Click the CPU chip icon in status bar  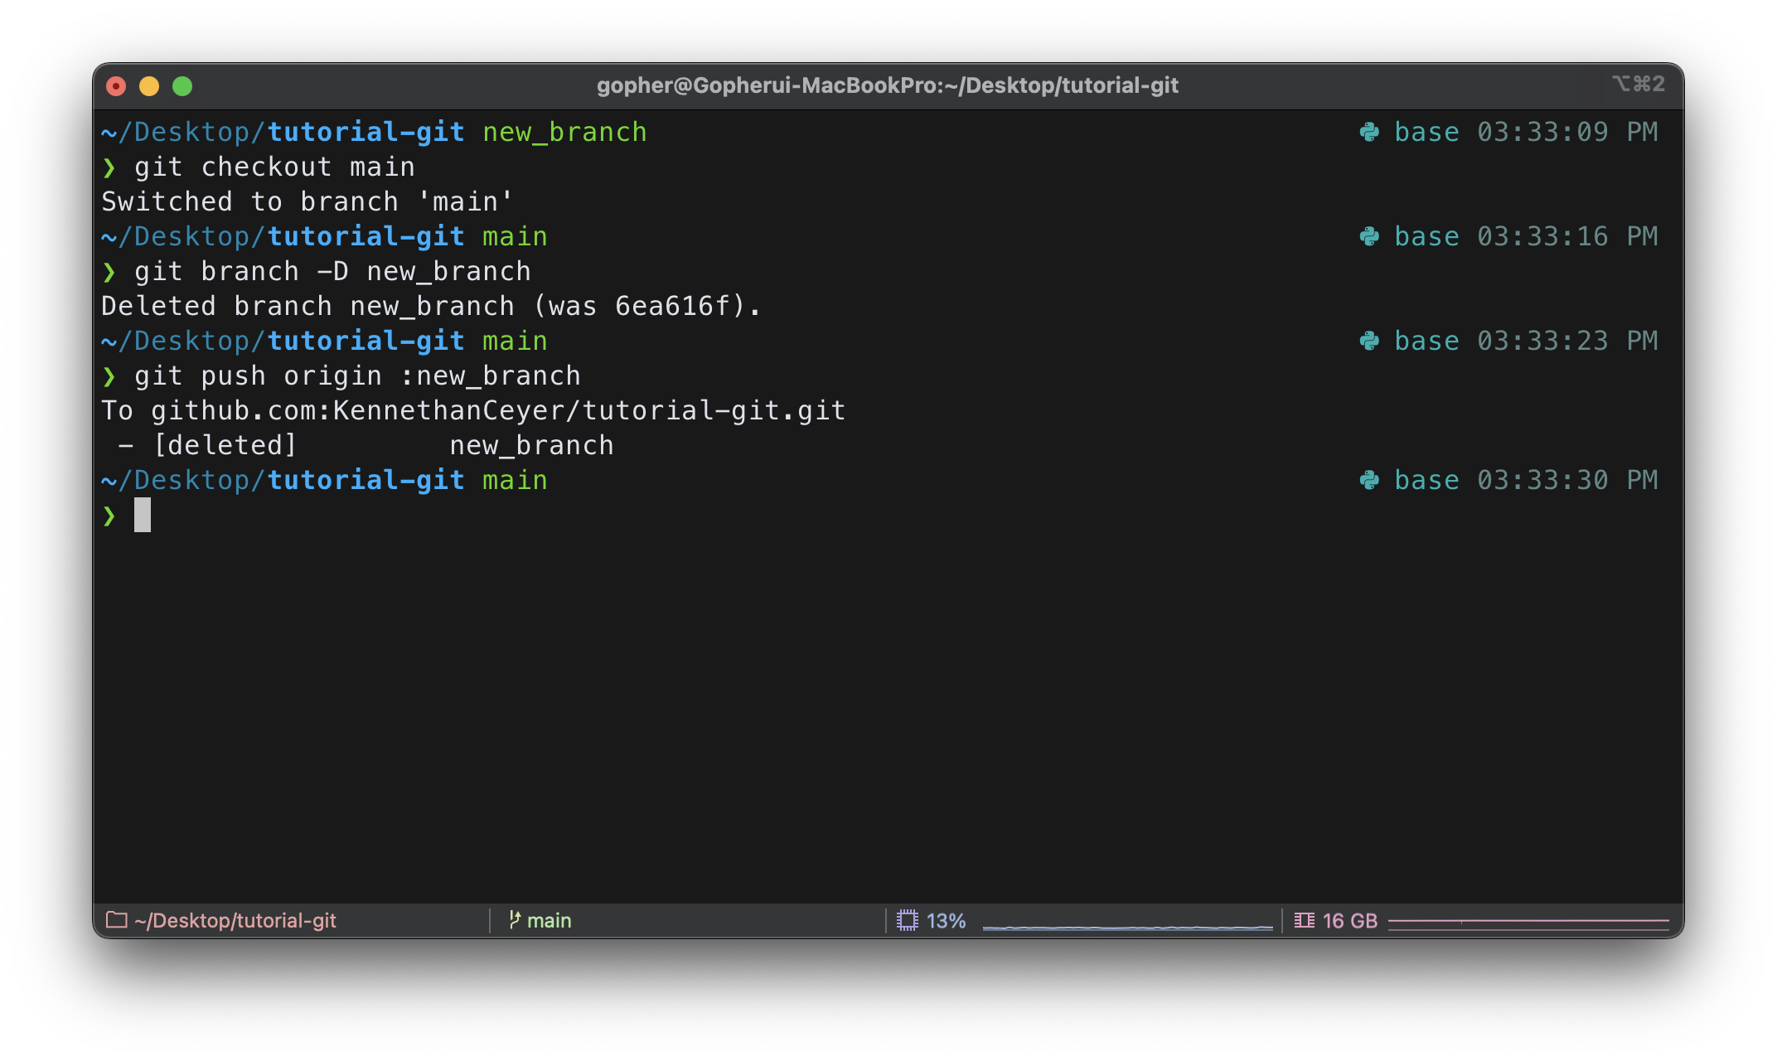tap(908, 920)
